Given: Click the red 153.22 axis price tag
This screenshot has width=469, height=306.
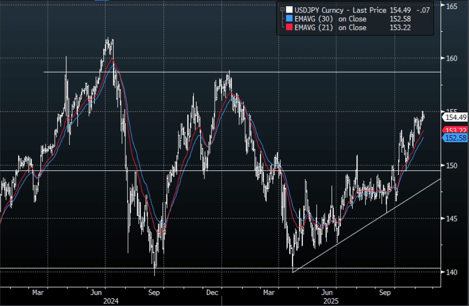Looking at the screenshot, I should tap(455, 130).
